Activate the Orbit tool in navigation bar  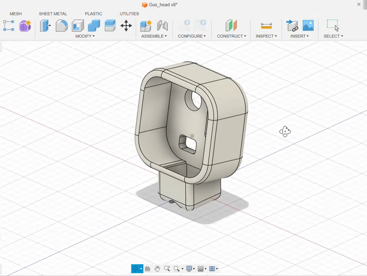[x=135, y=268]
